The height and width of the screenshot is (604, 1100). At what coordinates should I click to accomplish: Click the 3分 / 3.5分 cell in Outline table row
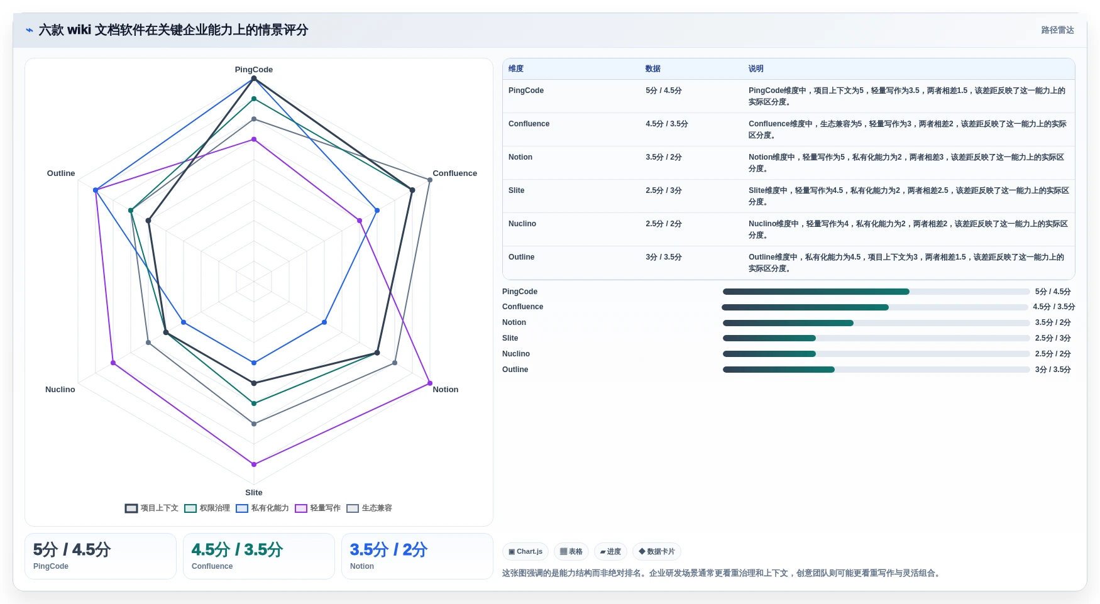pos(664,257)
